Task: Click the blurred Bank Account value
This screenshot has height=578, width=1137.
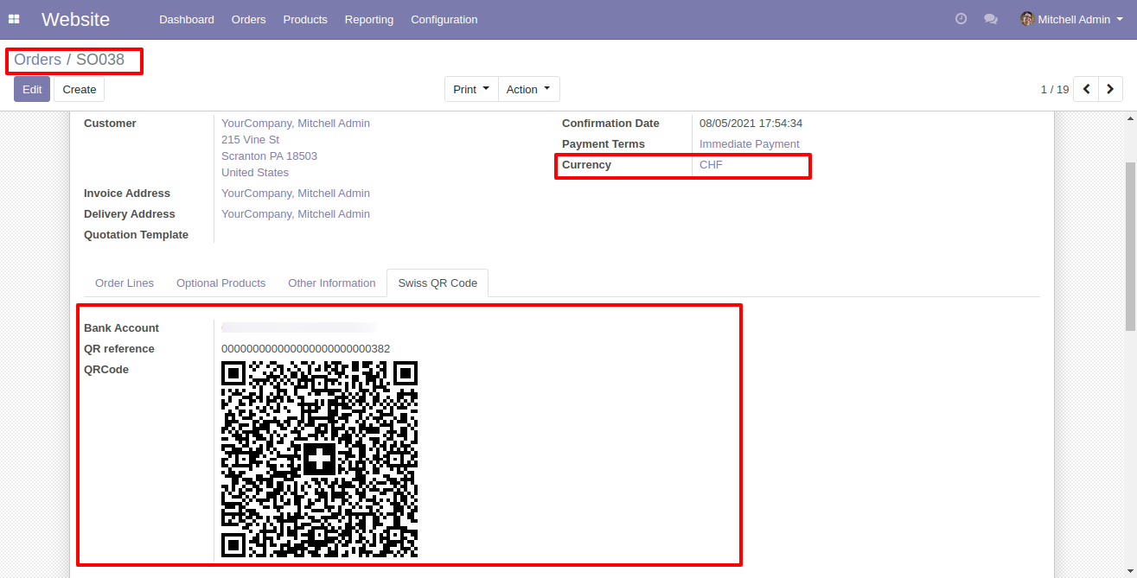Action: [x=298, y=328]
